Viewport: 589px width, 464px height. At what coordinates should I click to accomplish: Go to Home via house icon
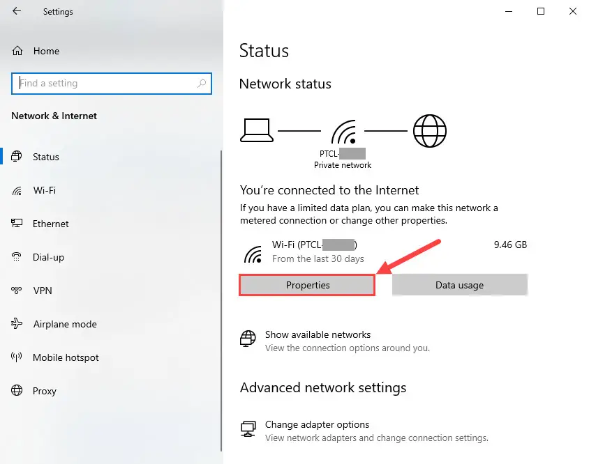click(x=17, y=51)
